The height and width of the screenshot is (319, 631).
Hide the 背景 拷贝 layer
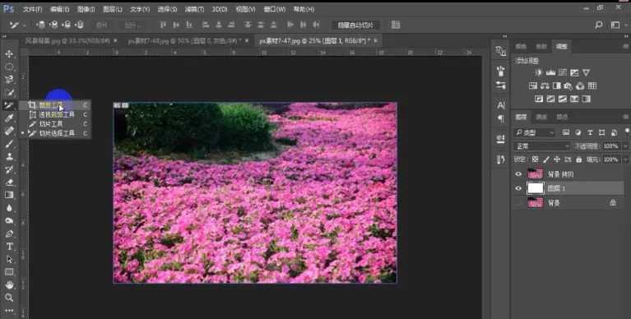pos(518,174)
